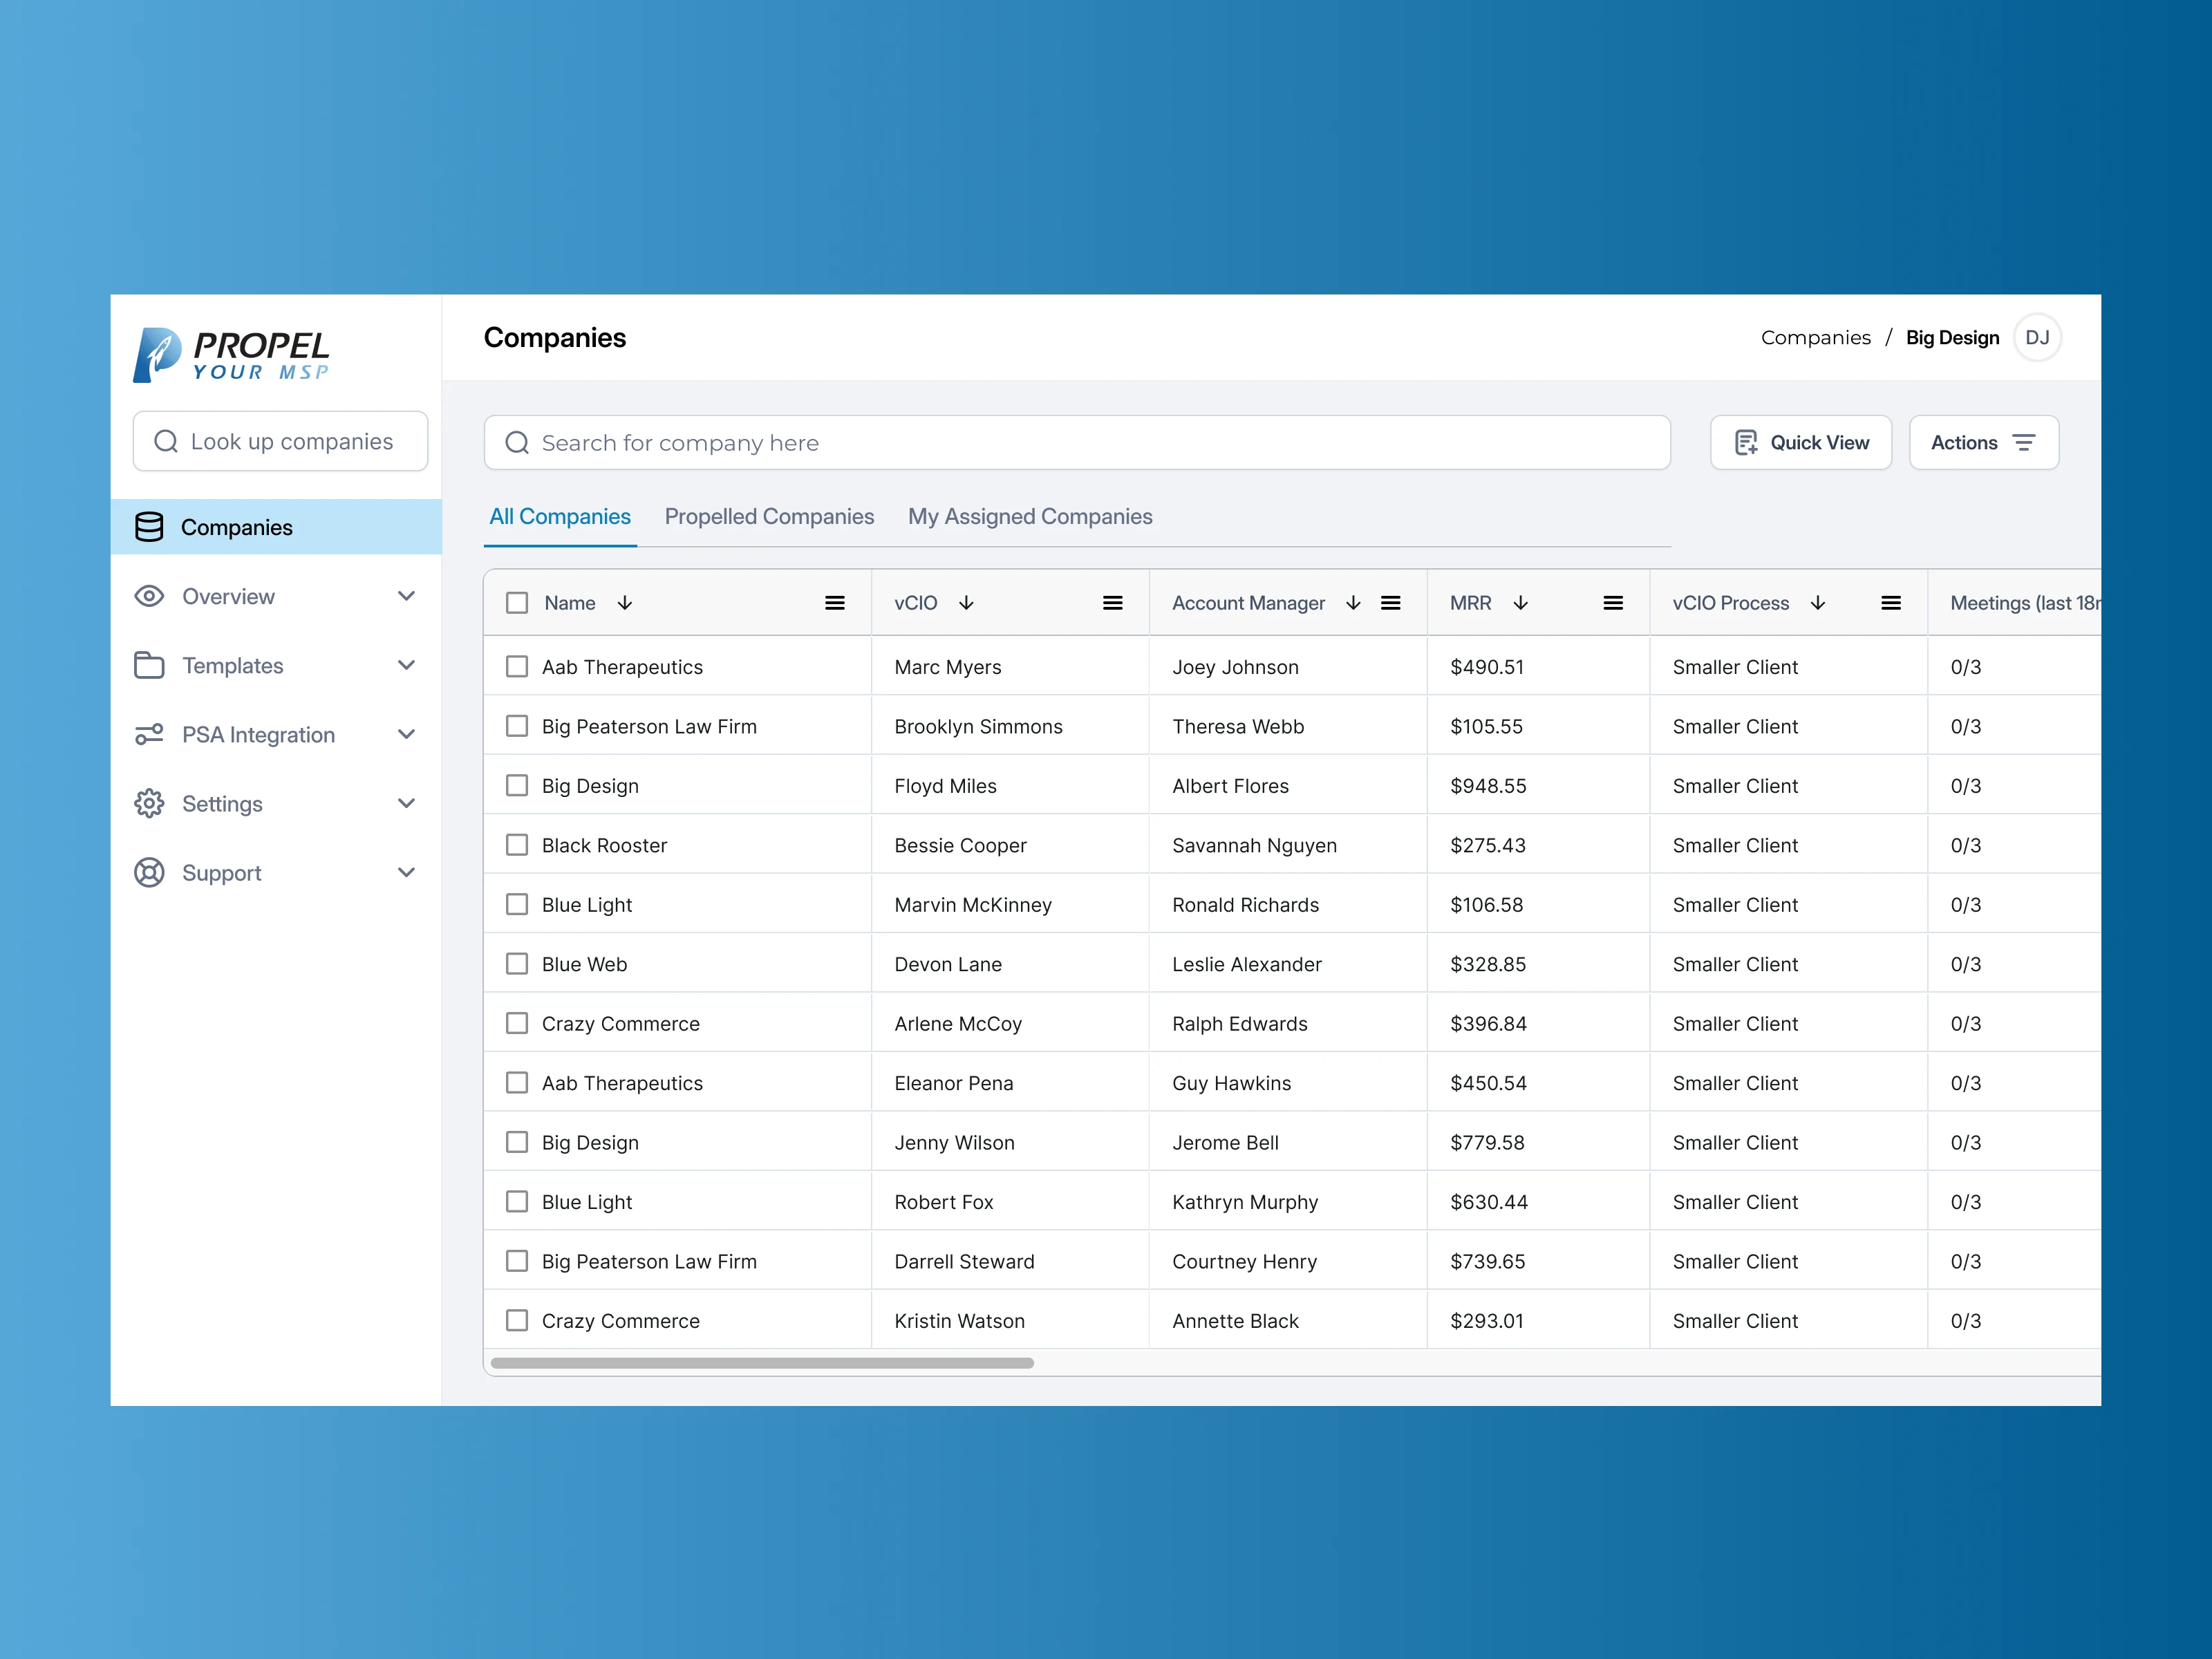Expand the Settings chevron

pyautogui.click(x=406, y=803)
